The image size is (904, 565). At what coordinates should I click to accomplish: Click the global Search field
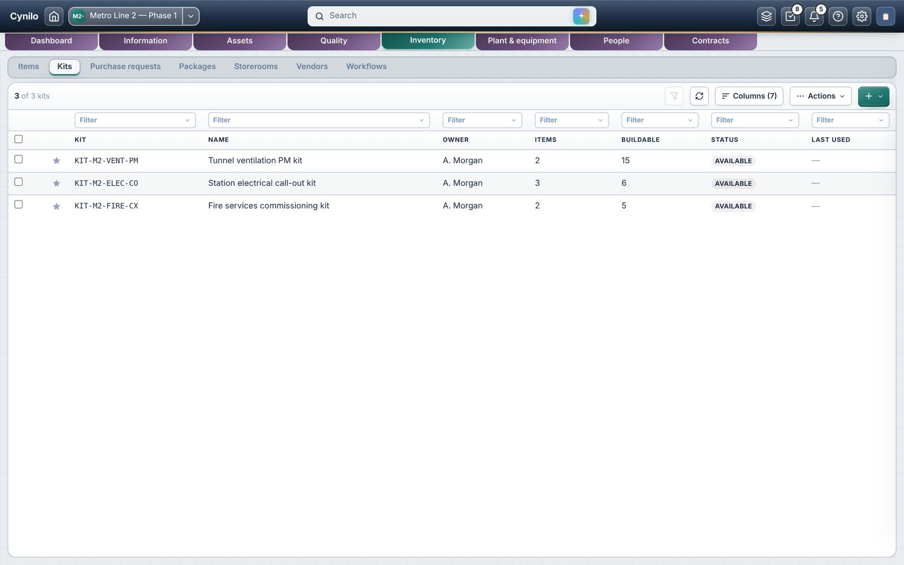451,16
